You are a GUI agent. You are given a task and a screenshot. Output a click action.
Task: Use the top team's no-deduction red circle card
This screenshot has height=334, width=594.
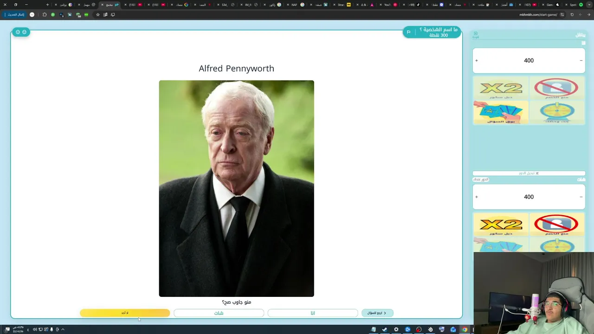pos(556,88)
